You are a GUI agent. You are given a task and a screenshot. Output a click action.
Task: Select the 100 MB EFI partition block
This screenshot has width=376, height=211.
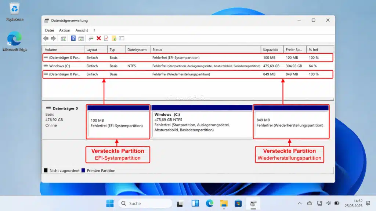[118, 122]
